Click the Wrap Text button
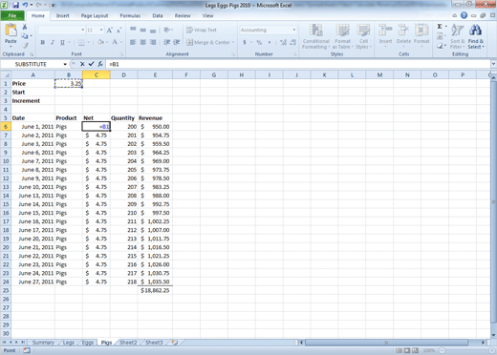Viewport: 497px width, 355px height. coord(202,30)
